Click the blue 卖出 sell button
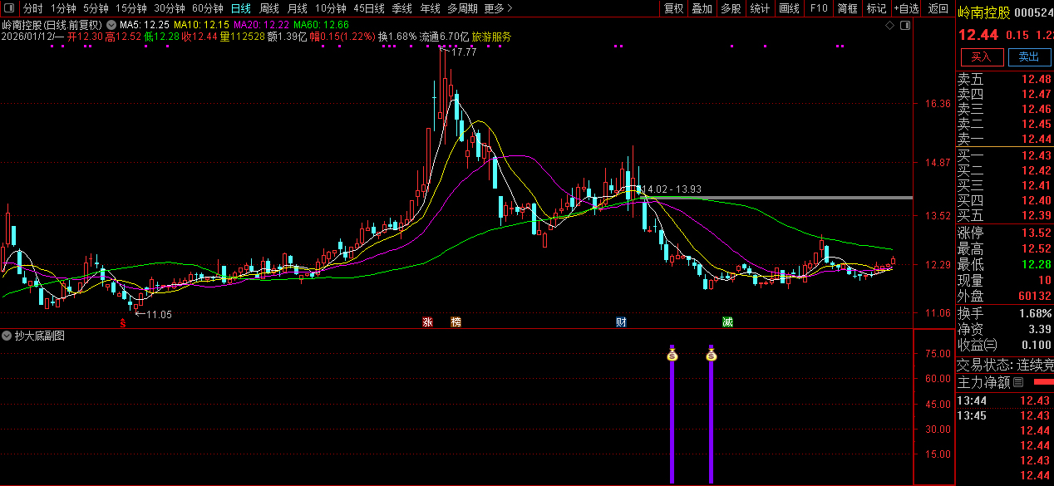Viewport: 1054px width, 486px height. pos(1028,56)
